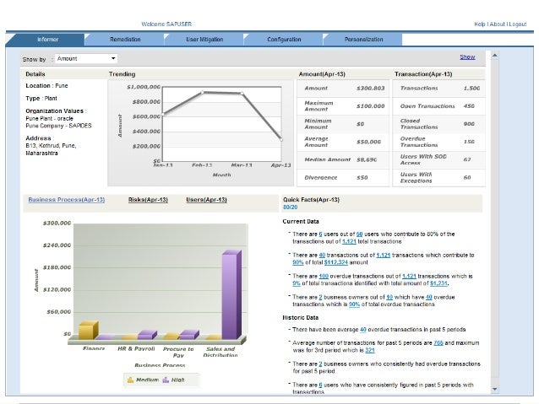Click the Logout link

point(518,24)
